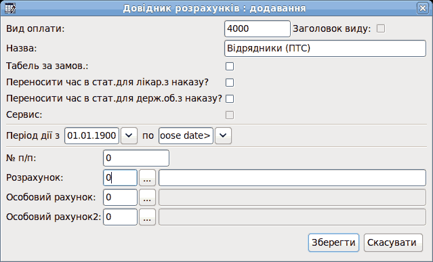The image size is (433, 262).
Task: Toggle the Табель за замов. checkbox
Action: point(230,66)
